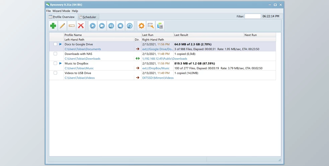
Task: Click the blue running arrow for Docs to Google Drive
Action: click(x=61, y=44)
